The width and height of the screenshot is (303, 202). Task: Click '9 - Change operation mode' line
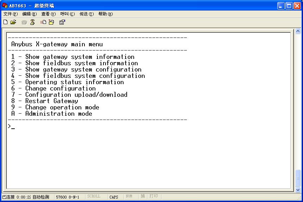coord(55,107)
